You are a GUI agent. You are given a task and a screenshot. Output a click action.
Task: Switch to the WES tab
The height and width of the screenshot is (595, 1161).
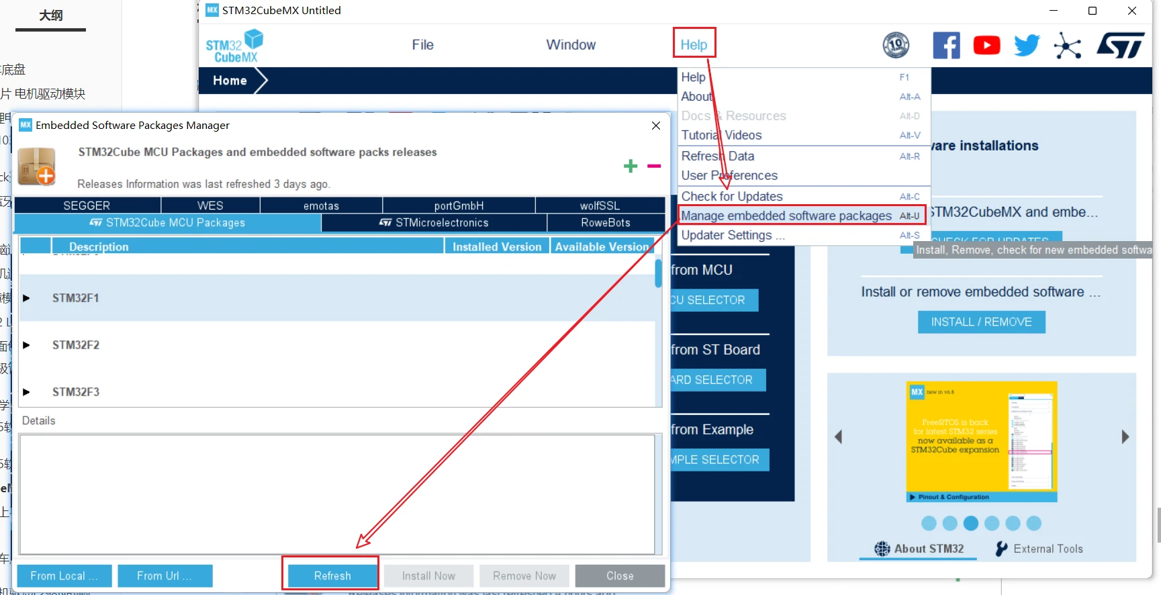click(210, 205)
